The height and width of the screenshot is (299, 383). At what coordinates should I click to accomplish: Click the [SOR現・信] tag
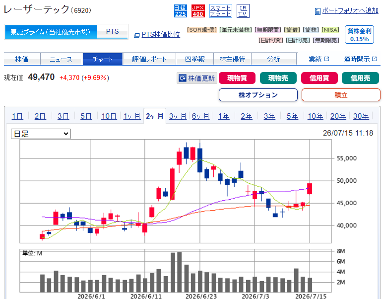(202, 30)
